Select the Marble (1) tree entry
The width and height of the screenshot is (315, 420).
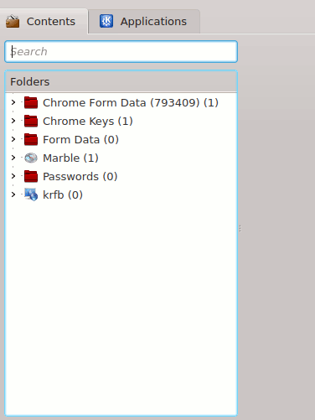click(70, 158)
